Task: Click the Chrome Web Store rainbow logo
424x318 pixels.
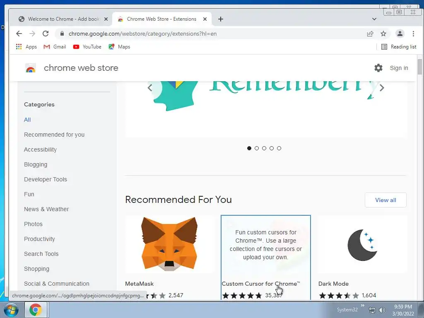Action: [x=31, y=68]
